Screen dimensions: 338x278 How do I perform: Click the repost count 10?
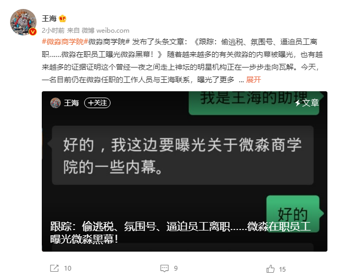(68, 269)
